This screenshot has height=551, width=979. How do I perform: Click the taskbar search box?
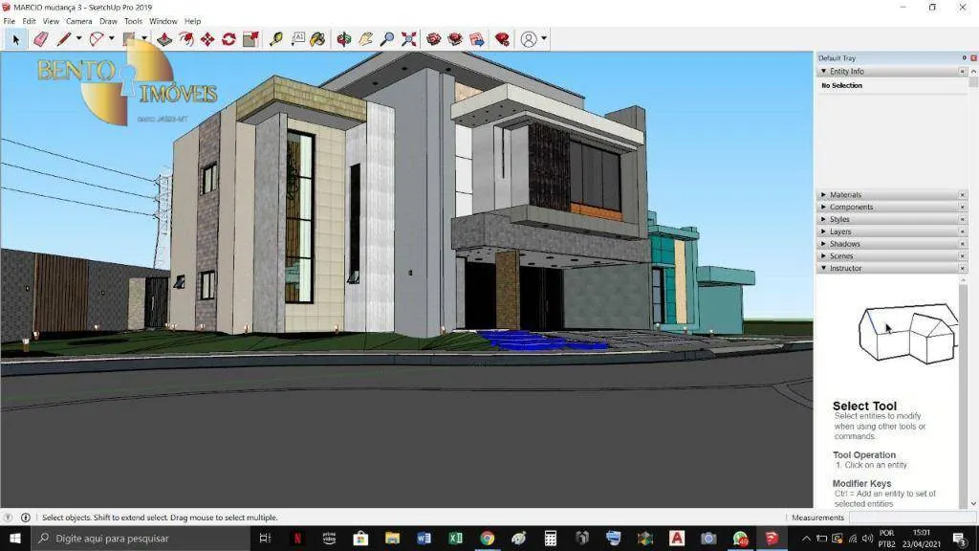[x=140, y=538]
